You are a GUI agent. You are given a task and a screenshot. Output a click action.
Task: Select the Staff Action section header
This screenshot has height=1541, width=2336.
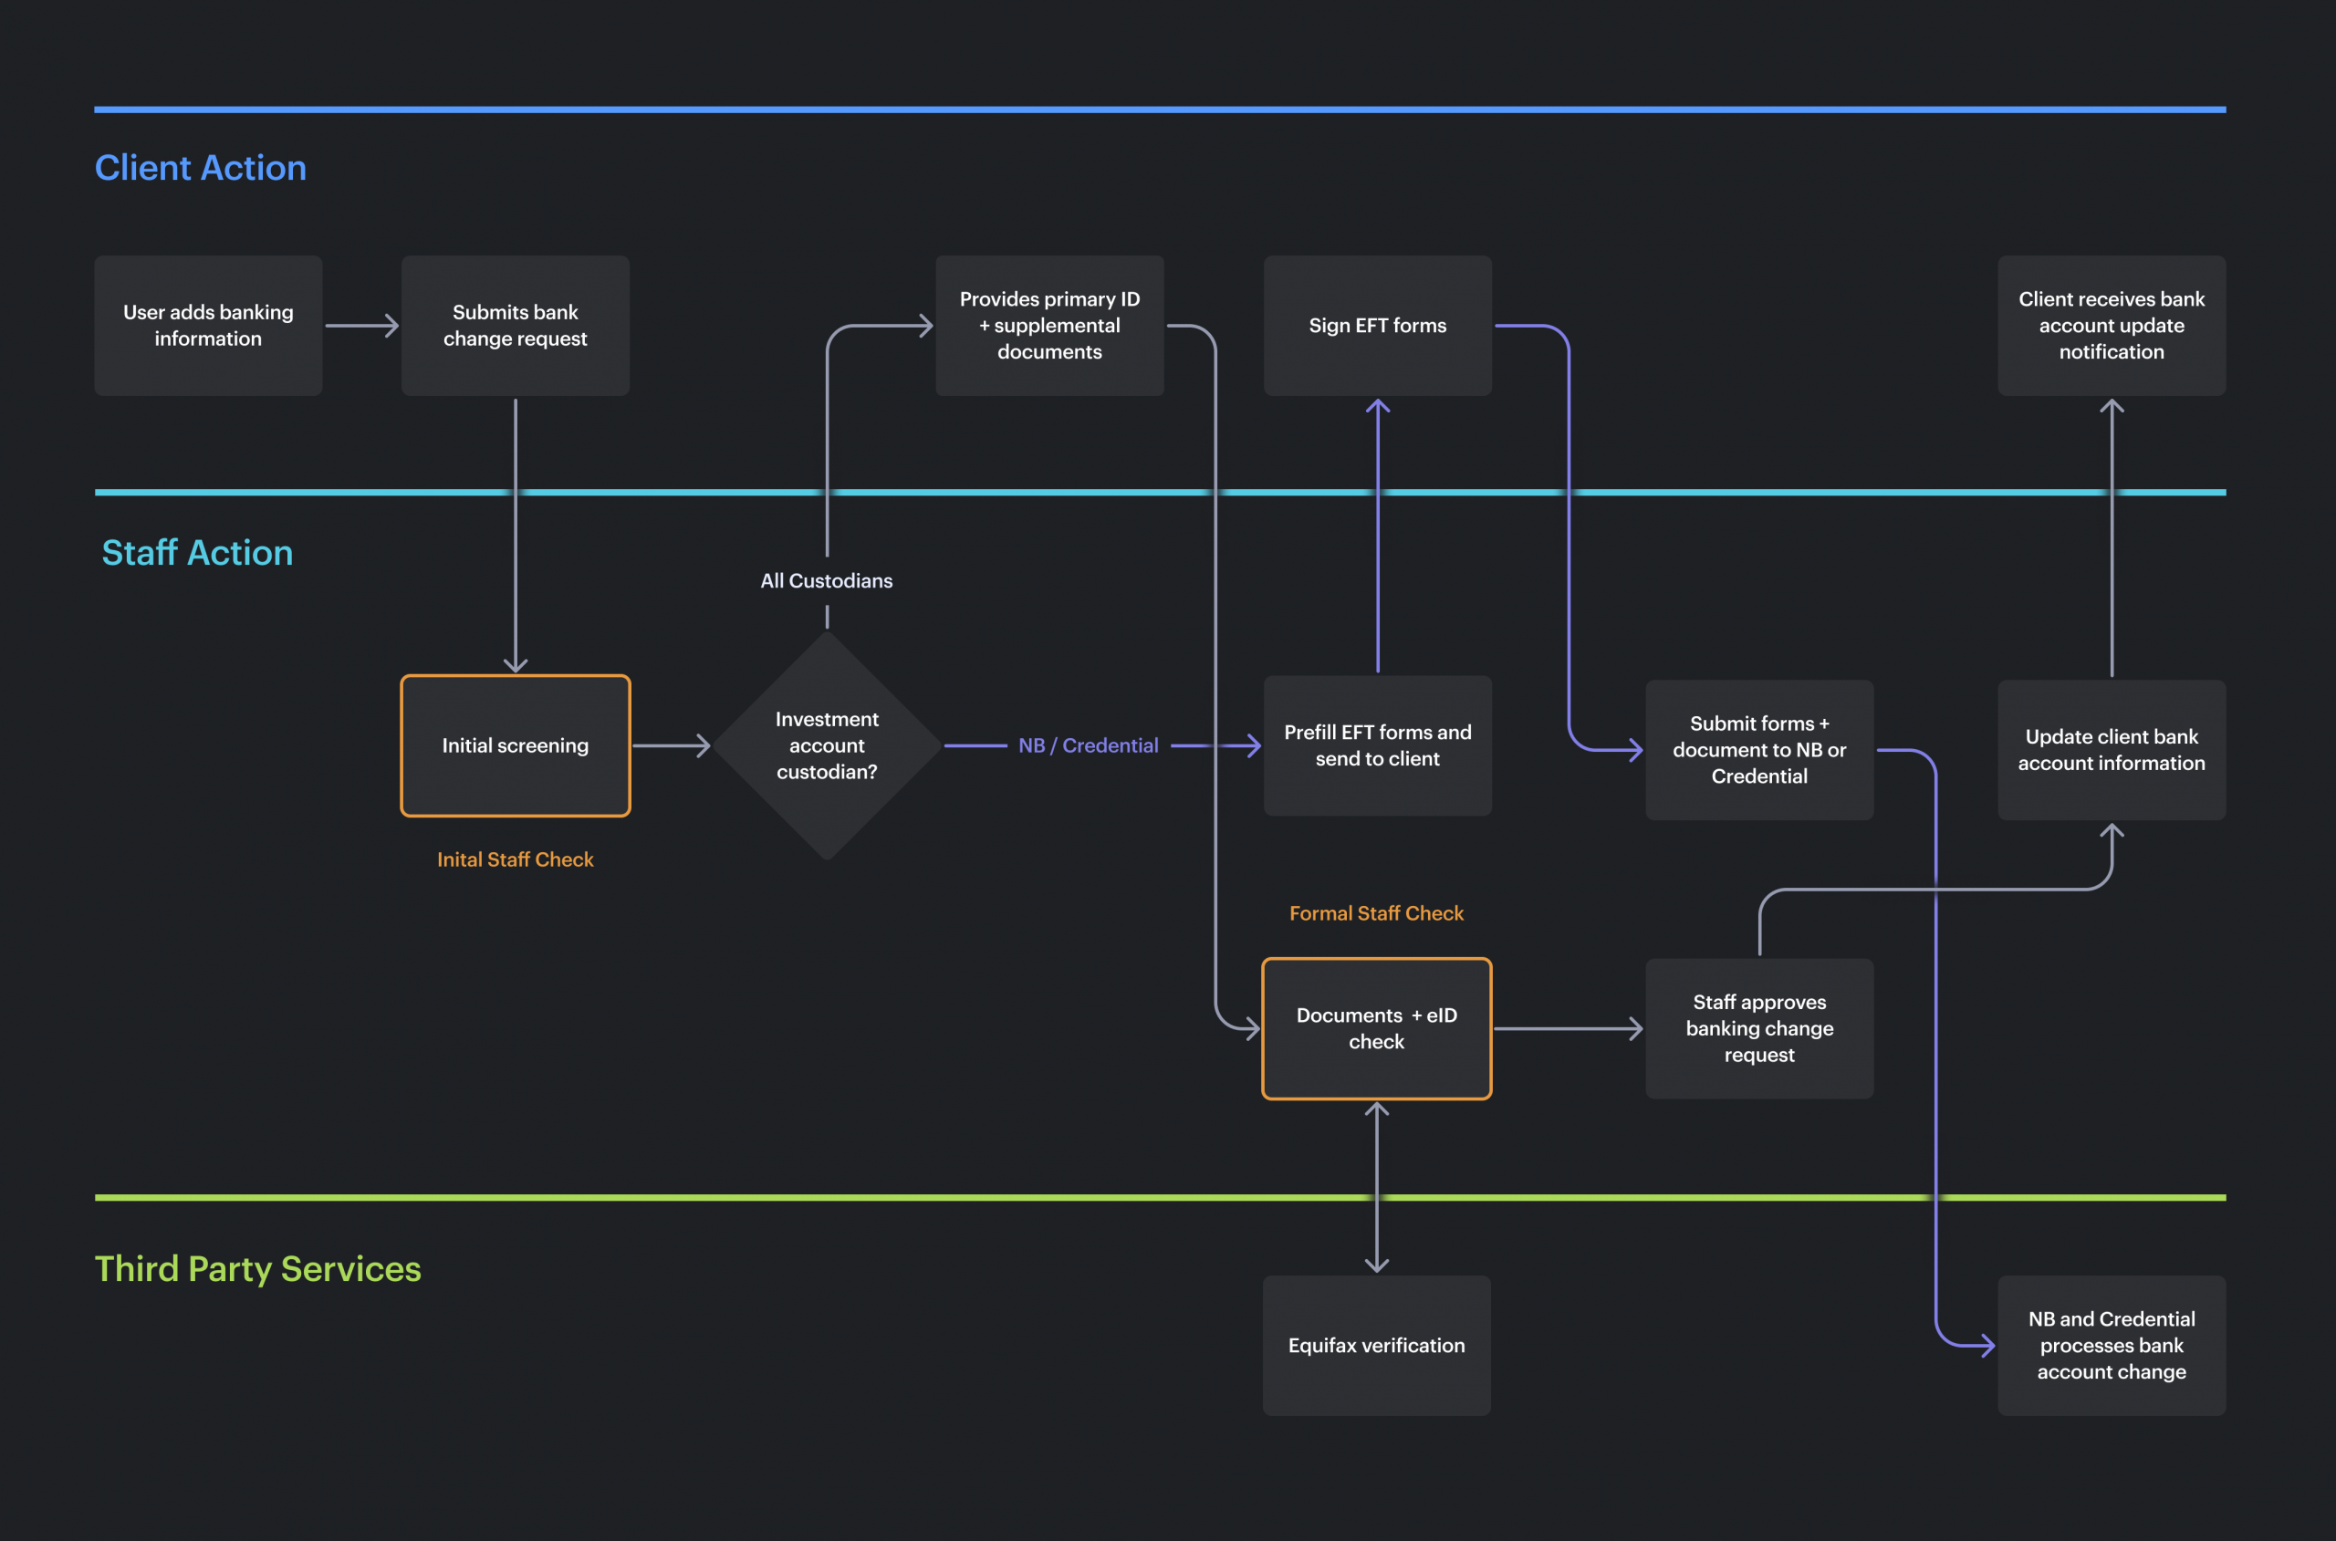pos(197,551)
